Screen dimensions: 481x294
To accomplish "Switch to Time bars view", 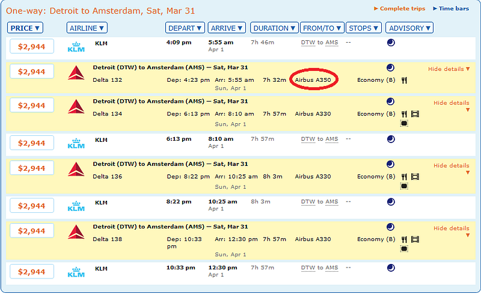I will (450, 8).
